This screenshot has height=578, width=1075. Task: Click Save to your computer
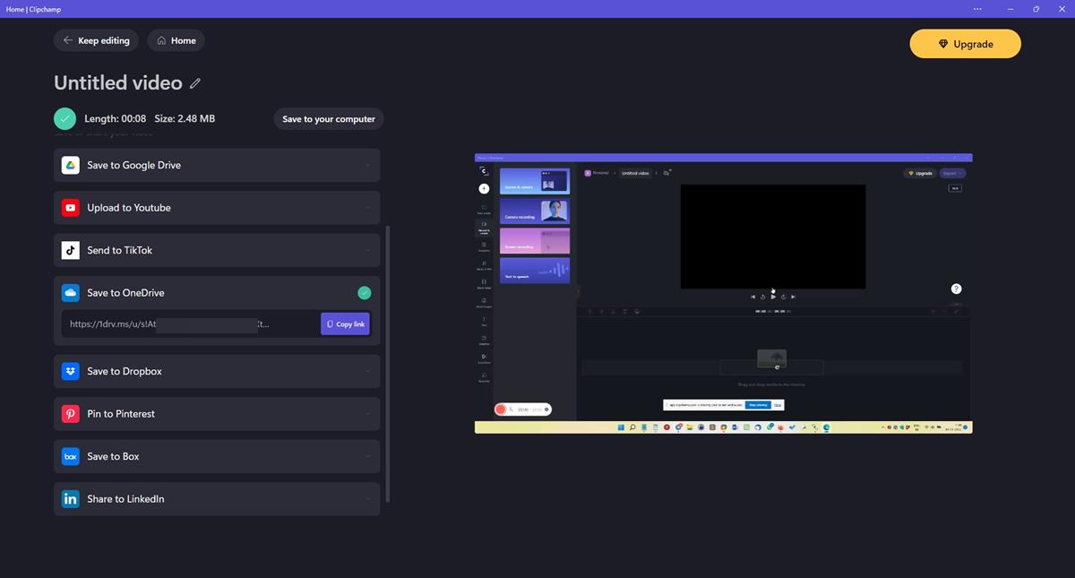tap(329, 119)
